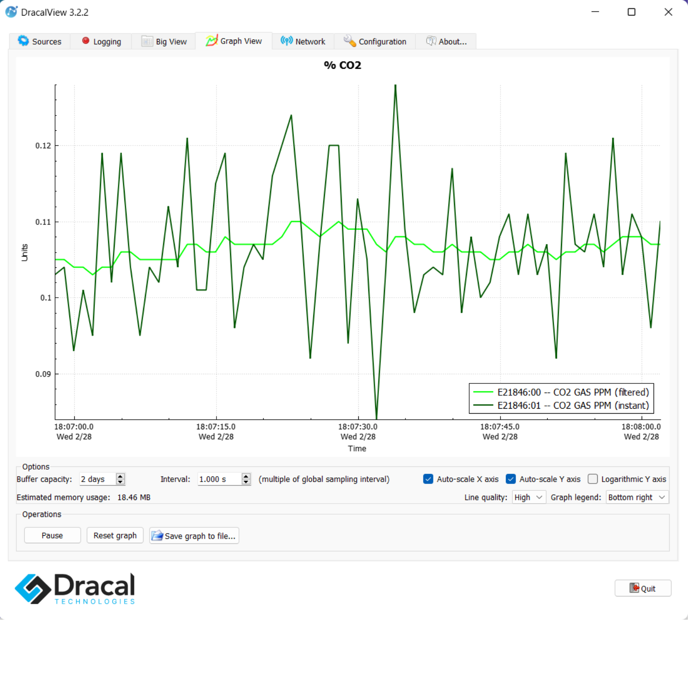Click the Sources tab gear icon

pyautogui.click(x=23, y=41)
